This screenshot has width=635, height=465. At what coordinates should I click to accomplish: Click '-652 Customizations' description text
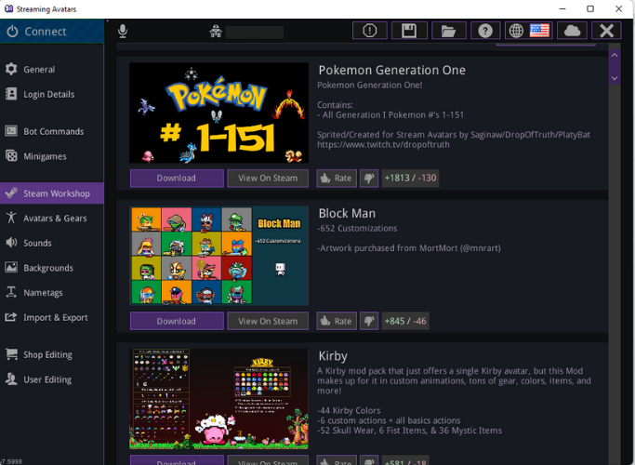click(357, 229)
